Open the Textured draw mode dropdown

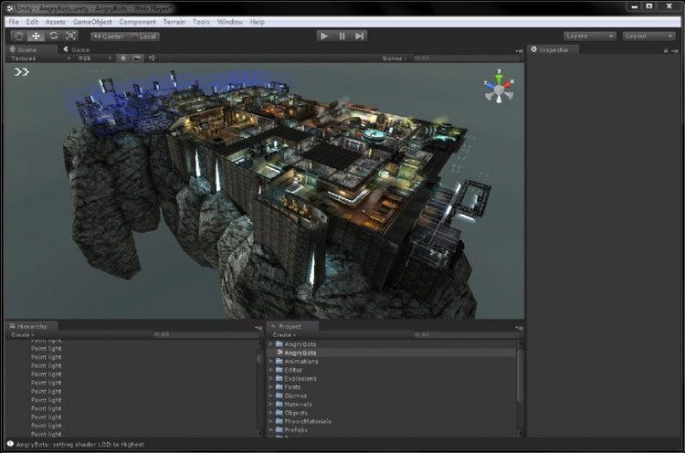(x=40, y=58)
